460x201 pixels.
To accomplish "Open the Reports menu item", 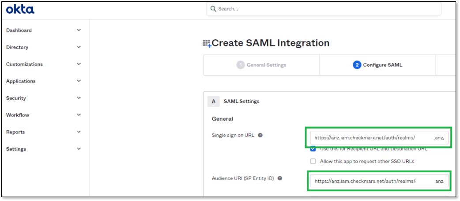I will 15,132.
